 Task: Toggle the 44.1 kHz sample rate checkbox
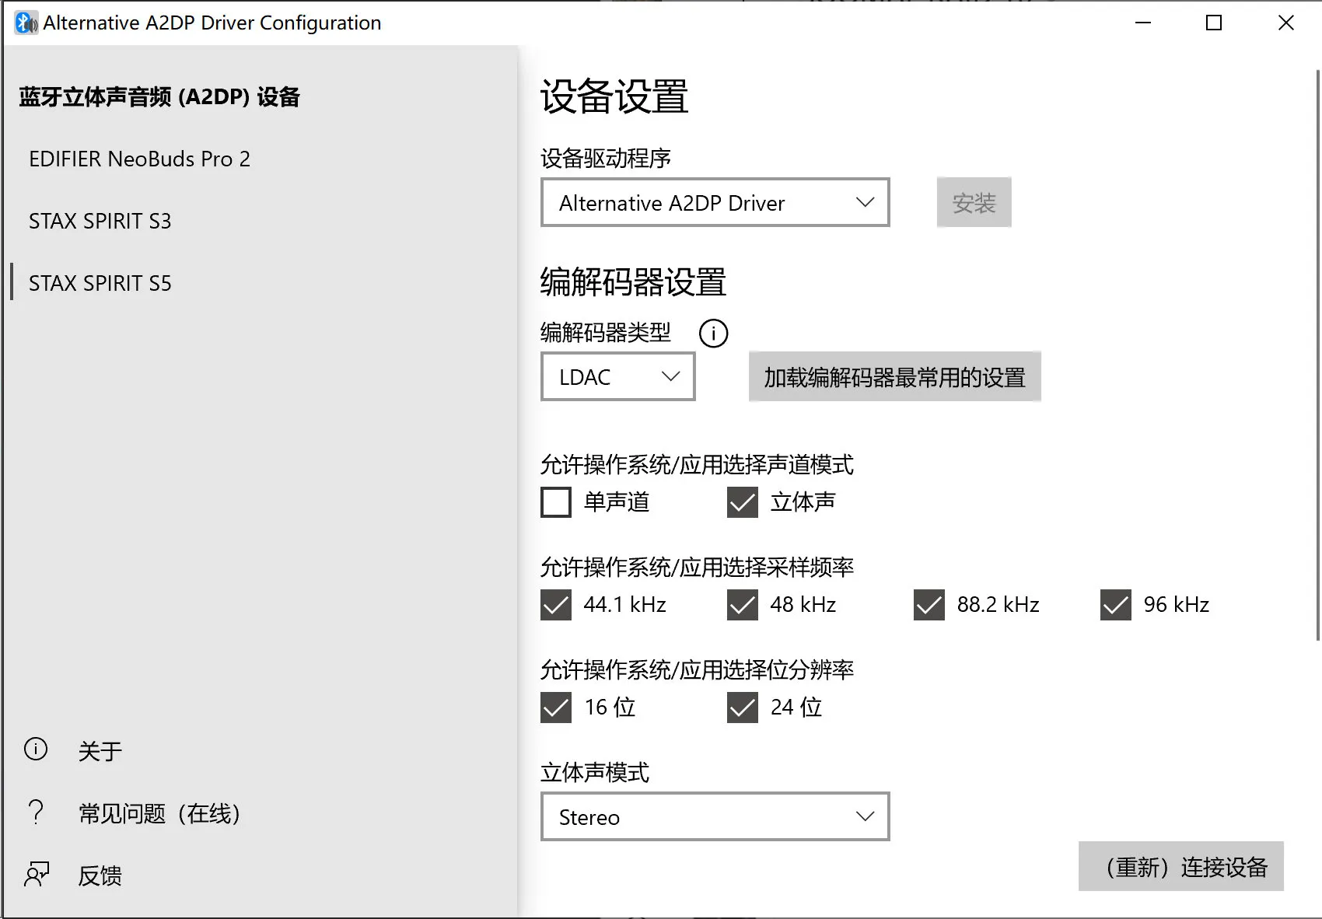pyautogui.click(x=556, y=605)
